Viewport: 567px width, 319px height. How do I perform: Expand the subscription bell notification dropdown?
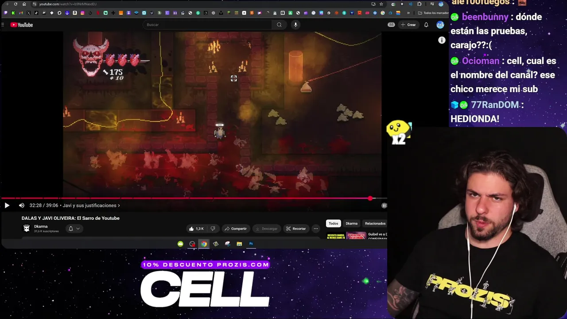pyautogui.click(x=74, y=229)
